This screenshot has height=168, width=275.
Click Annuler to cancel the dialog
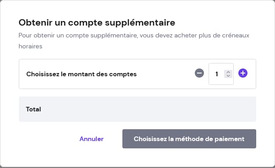point(92,139)
